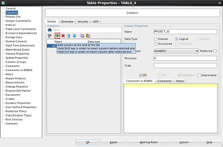
Task: Select Measurements in the tree
Action: click(x=15, y=83)
